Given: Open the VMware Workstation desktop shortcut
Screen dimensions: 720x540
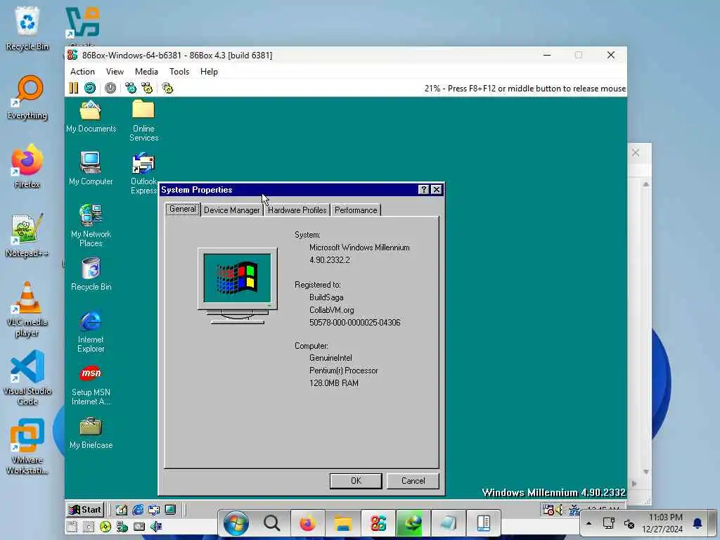Looking at the screenshot, I should point(27,446).
